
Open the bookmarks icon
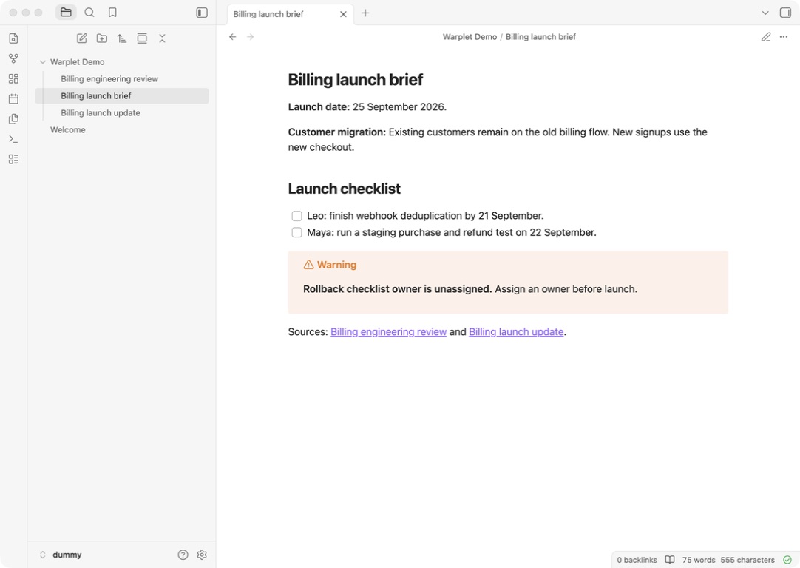click(x=113, y=13)
